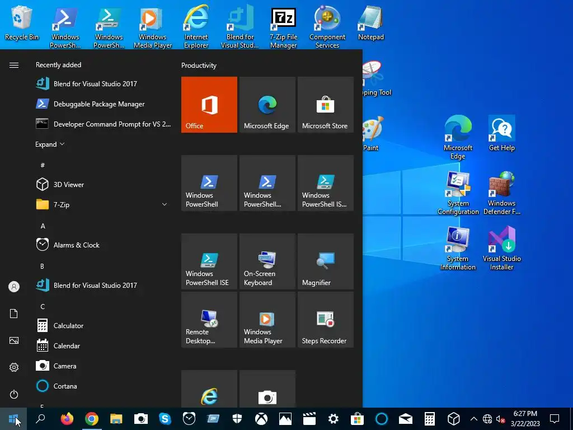The height and width of the screenshot is (430, 573).
Task: Click the Power button in Start sidebar
Action: pos(14,394)
